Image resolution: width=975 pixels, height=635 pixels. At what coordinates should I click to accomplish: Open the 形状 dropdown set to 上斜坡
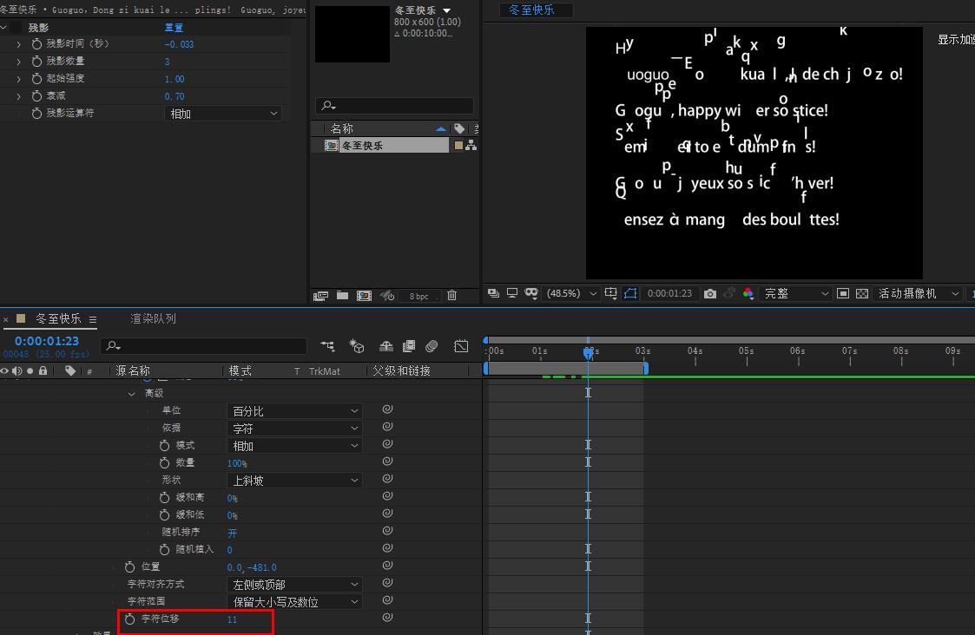click(x=294, y=481)
